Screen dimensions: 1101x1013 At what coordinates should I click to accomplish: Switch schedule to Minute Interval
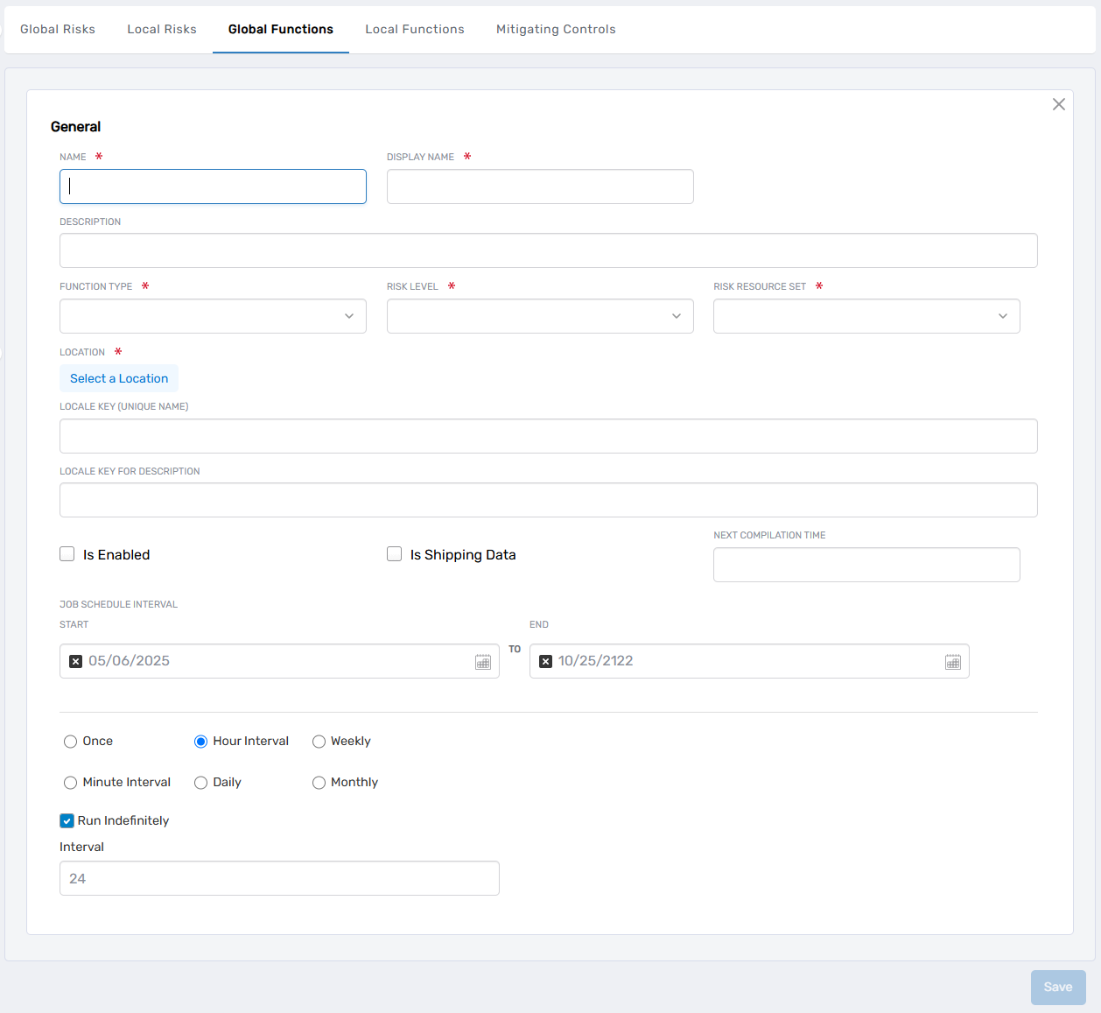pos(70,782)
